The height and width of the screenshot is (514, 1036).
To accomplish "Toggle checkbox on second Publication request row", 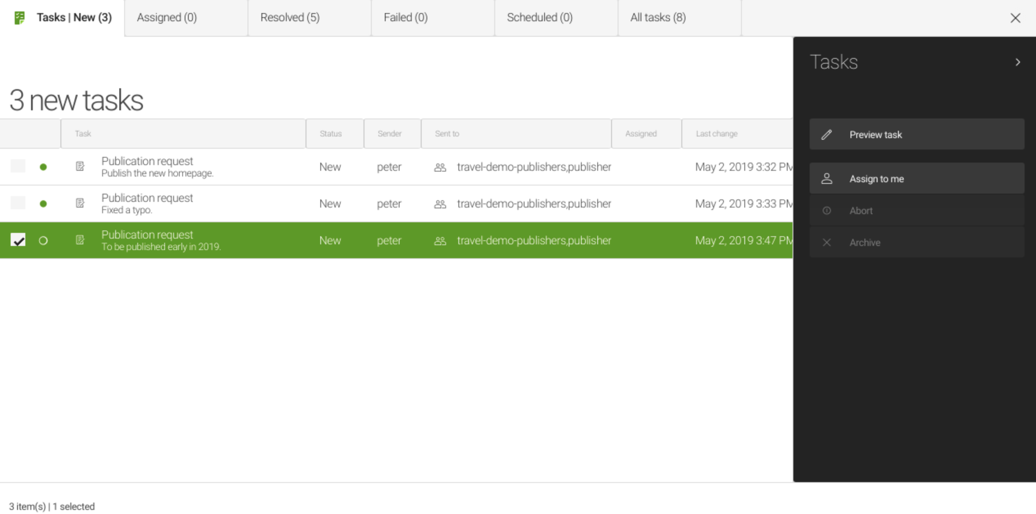I will [18, 203].
